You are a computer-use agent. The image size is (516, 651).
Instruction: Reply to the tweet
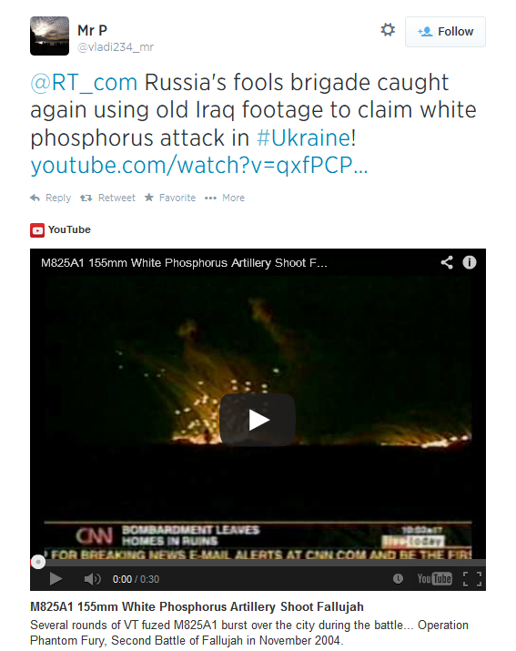[x=51, y=198]
